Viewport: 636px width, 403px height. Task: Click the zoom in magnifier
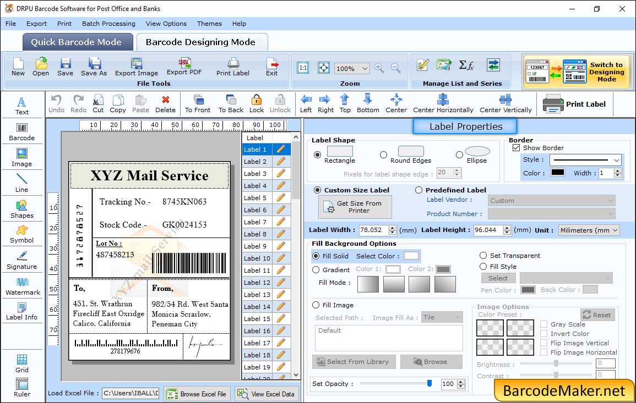pos(379,68)
